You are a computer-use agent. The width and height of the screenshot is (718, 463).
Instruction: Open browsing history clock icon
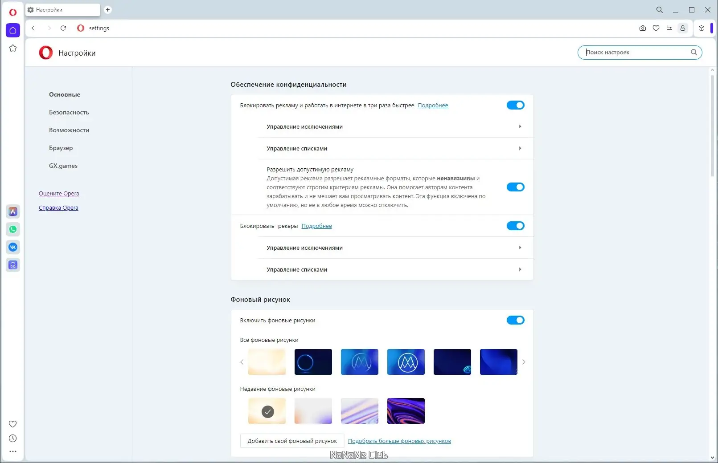pyautogui.click(x=13, y=439)
